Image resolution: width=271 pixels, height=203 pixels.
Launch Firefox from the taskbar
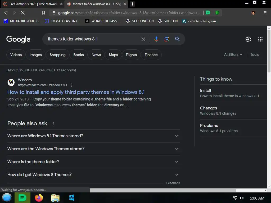coord(39,198)
